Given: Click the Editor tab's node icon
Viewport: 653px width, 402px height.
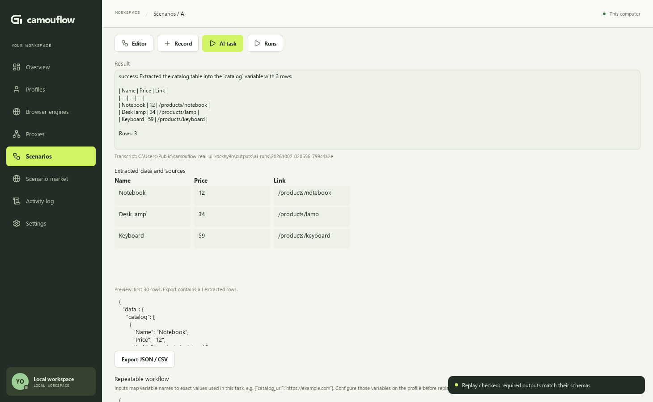Looking at the screenshot, I should coord(125,43).
